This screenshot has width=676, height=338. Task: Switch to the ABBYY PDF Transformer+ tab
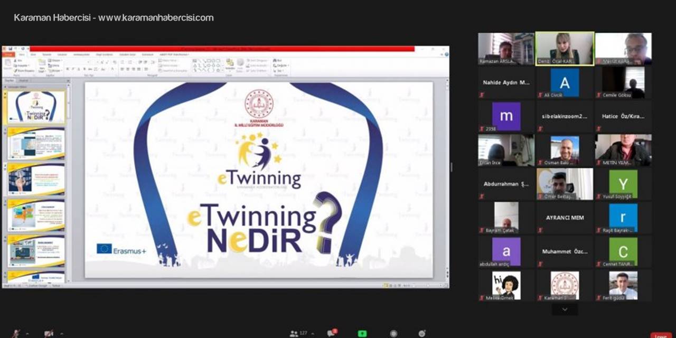173,54
